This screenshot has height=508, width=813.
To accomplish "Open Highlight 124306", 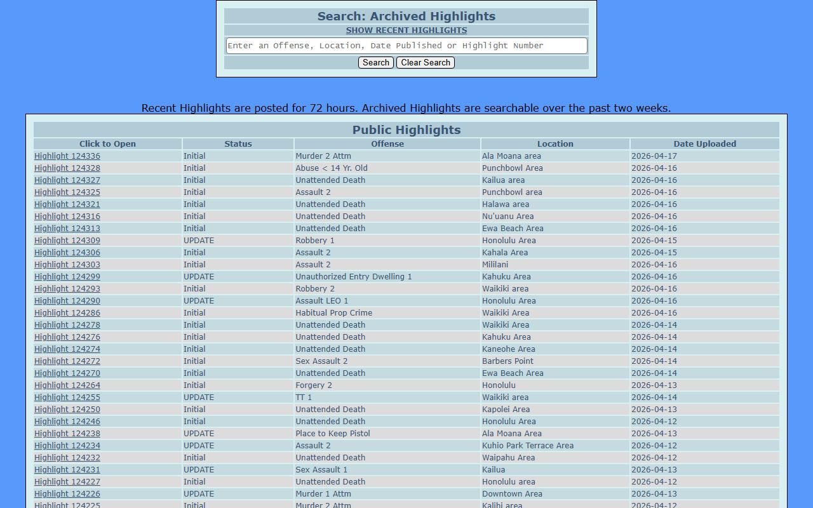I will click(67, 253).
